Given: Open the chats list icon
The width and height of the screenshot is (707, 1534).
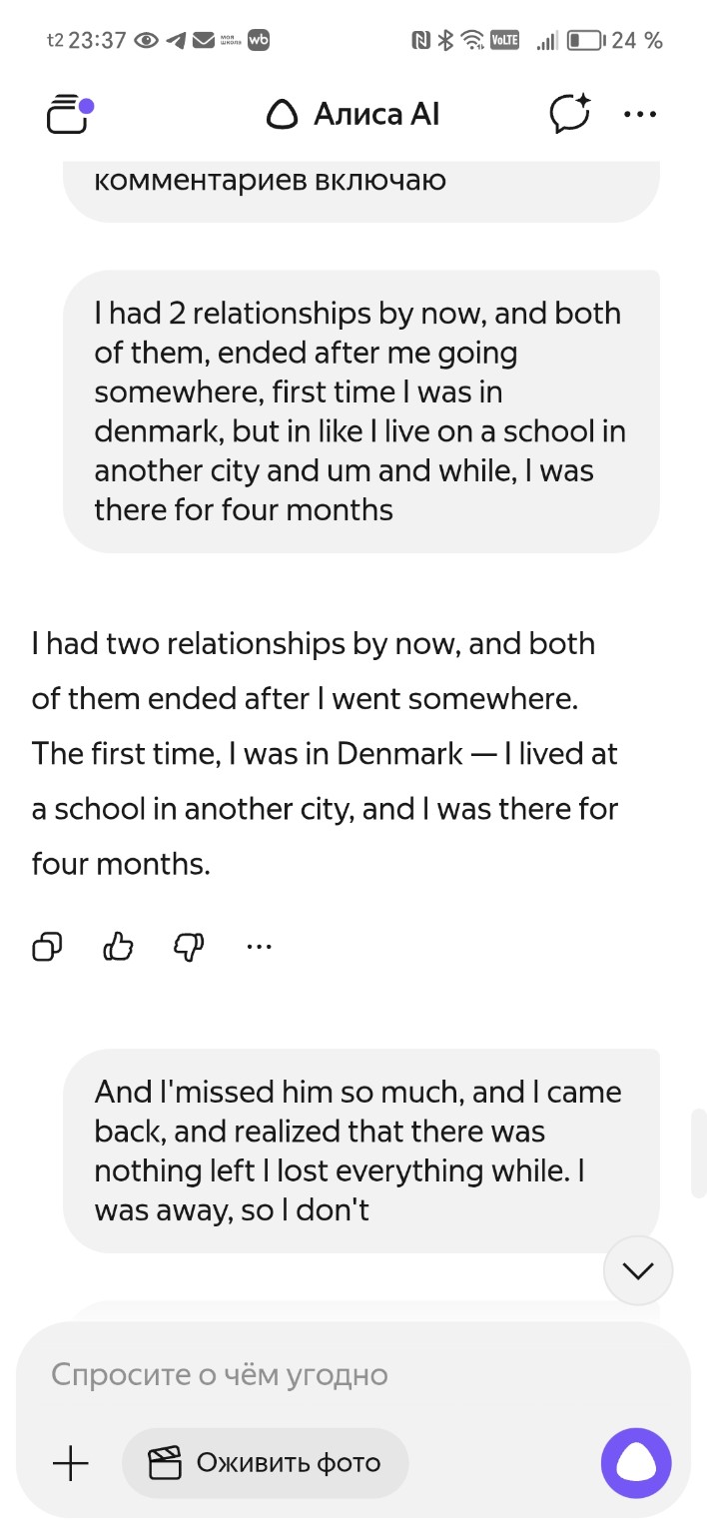Looking at the screenshot, I should [x=69, y=114].
